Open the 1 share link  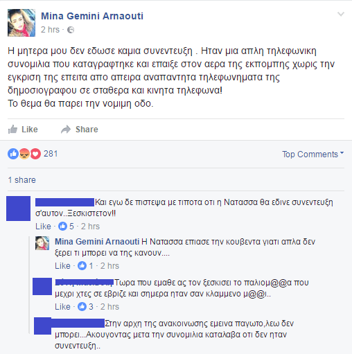(22, 180)
